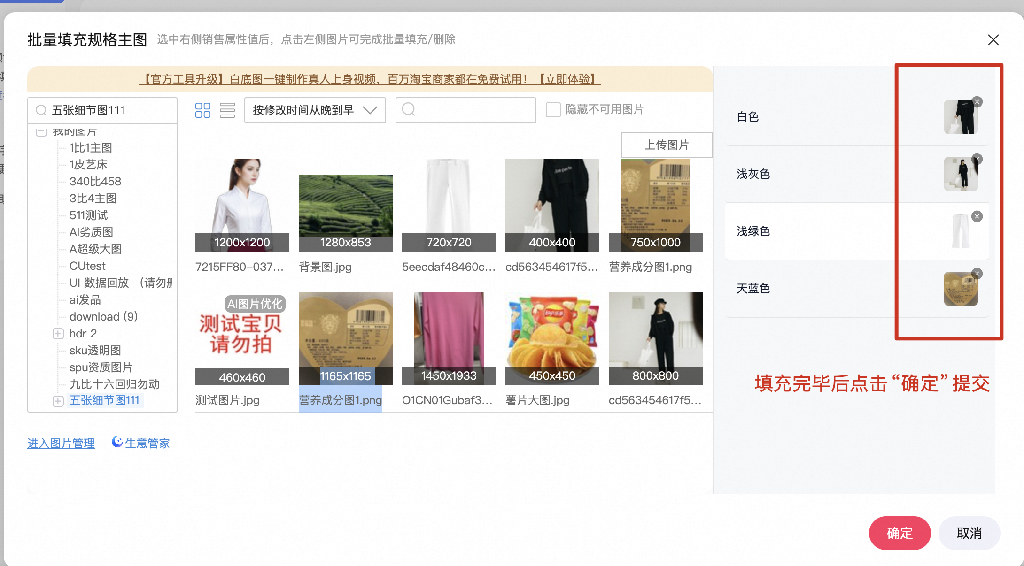Pick the 背景图.jpg tea field image
The height and width of the screenshot is (566, 1024).
pyautogui.click(x=346, y=213)
